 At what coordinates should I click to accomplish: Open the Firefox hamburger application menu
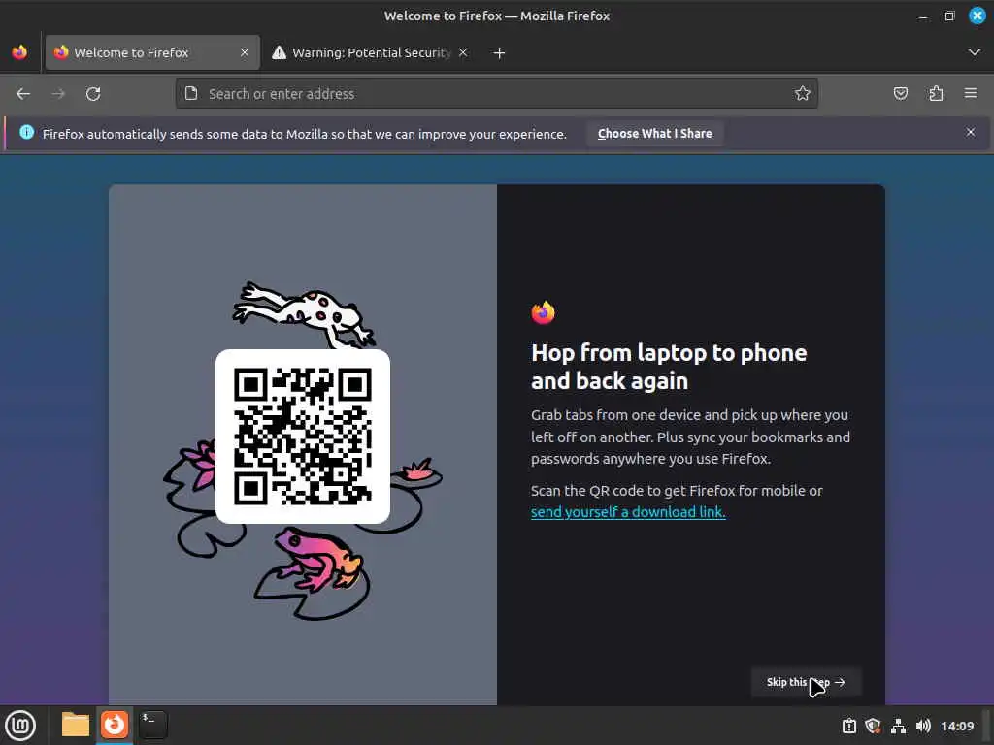pos(971,94)
